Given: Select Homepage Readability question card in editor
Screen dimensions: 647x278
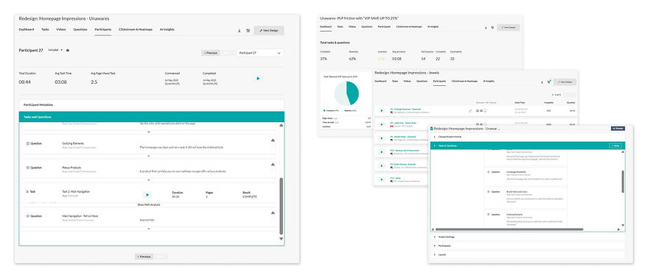Looking at the screenshot, I should point(525,176).
